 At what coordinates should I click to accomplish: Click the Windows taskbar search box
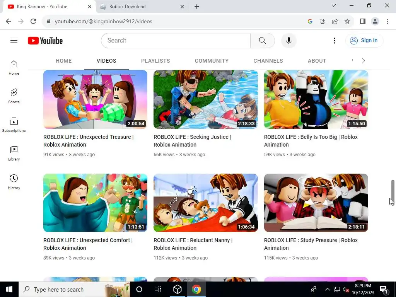tap(74, 289)
